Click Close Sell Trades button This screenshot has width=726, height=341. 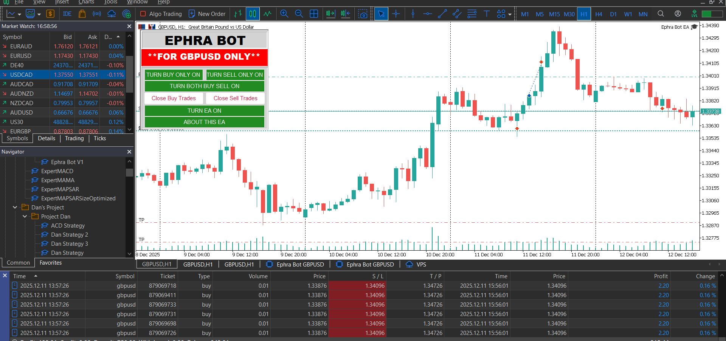235,98
